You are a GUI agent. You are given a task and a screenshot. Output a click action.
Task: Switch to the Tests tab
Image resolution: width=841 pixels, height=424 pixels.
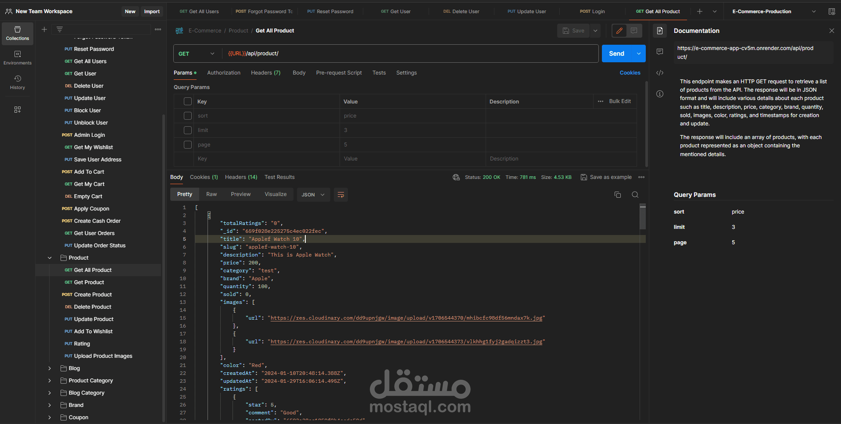pyautogui.click(x=379, y=73)
